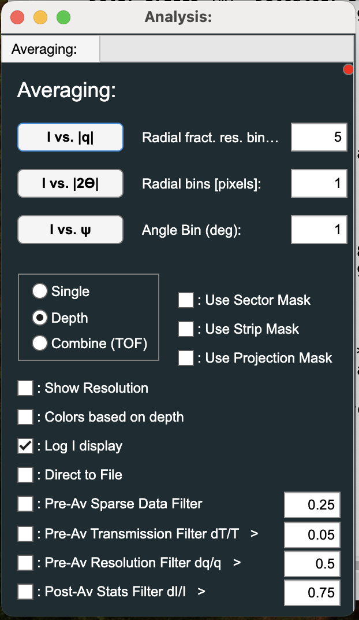The image size is (359, 620).
Task: Switch to the Averaging tab
Action: [44, 50]
